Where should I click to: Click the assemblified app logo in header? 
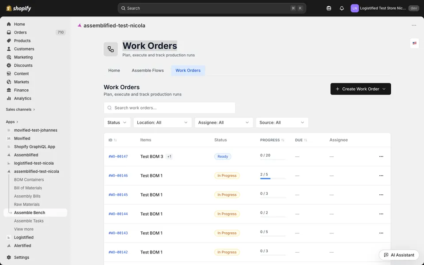pos(79,26)
